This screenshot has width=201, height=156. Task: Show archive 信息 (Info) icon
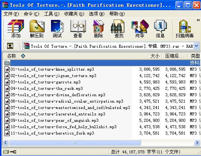[x=160, y=29]
